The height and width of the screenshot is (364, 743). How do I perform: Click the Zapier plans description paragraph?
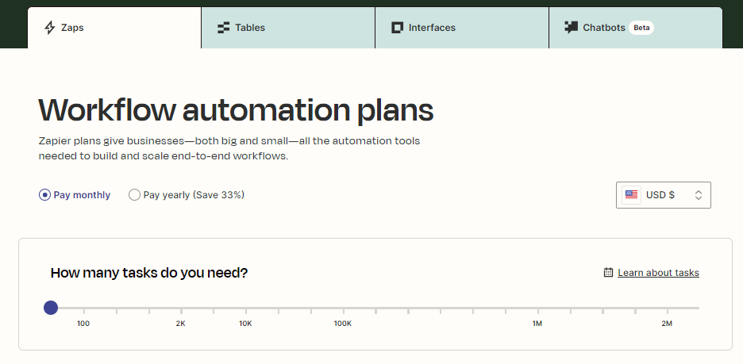coord(229,148)
